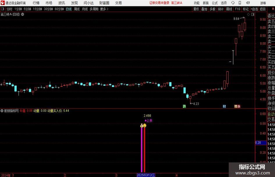Image resolution: width=275 pixels, height=177 pixels.
Task: Click the 动量买入价: 5.44 readout
Action: [58, 111]
